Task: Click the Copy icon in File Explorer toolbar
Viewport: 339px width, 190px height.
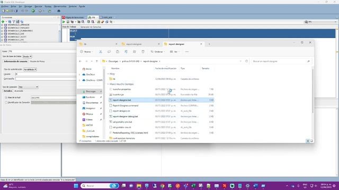Action: (109, 52)
